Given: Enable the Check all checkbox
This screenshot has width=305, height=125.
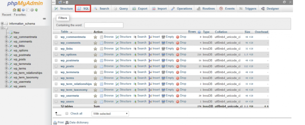Looking at the screenshot, I should 67,113.
